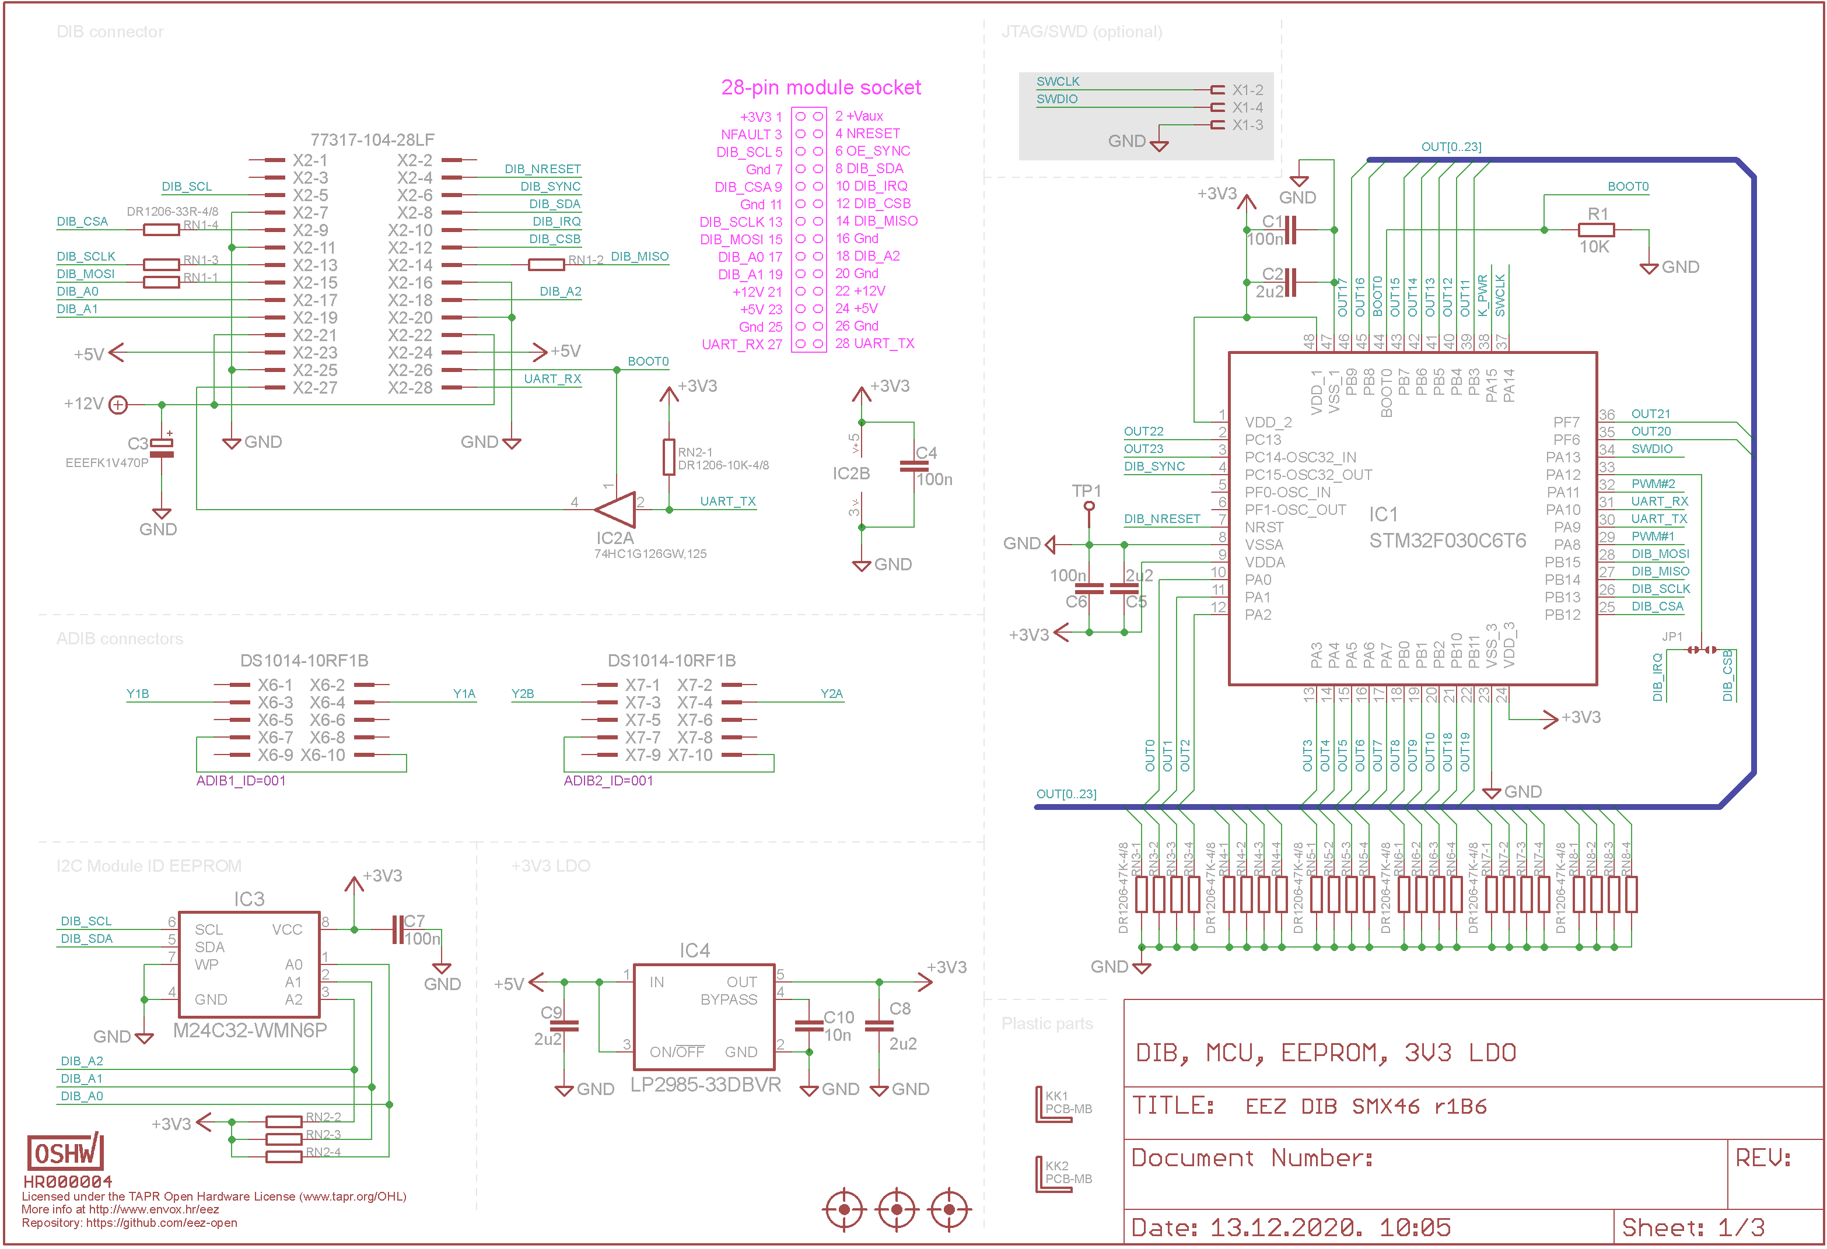Click the '77317-104-28LF' connector part label
The image size is (1827, 1249).
tap(372, 140)
